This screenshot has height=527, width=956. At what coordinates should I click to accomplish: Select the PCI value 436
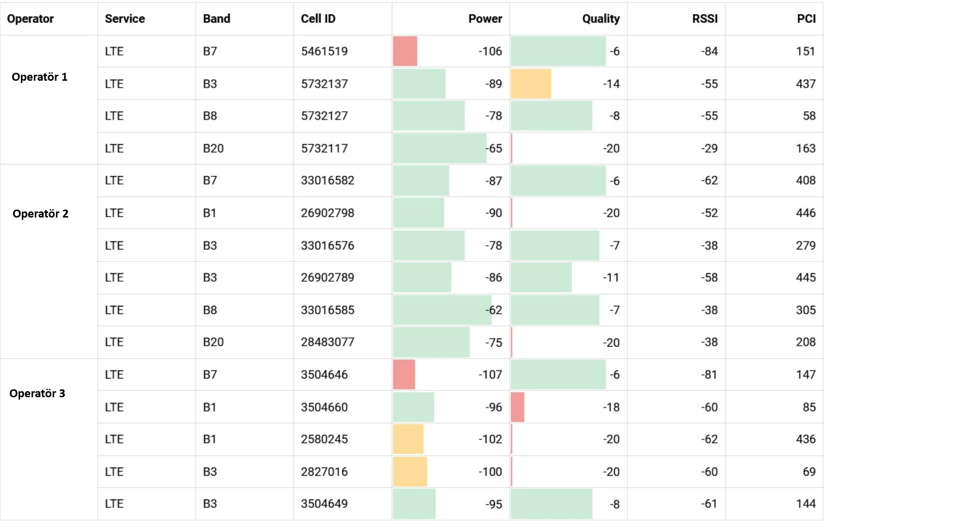[806, 439]
